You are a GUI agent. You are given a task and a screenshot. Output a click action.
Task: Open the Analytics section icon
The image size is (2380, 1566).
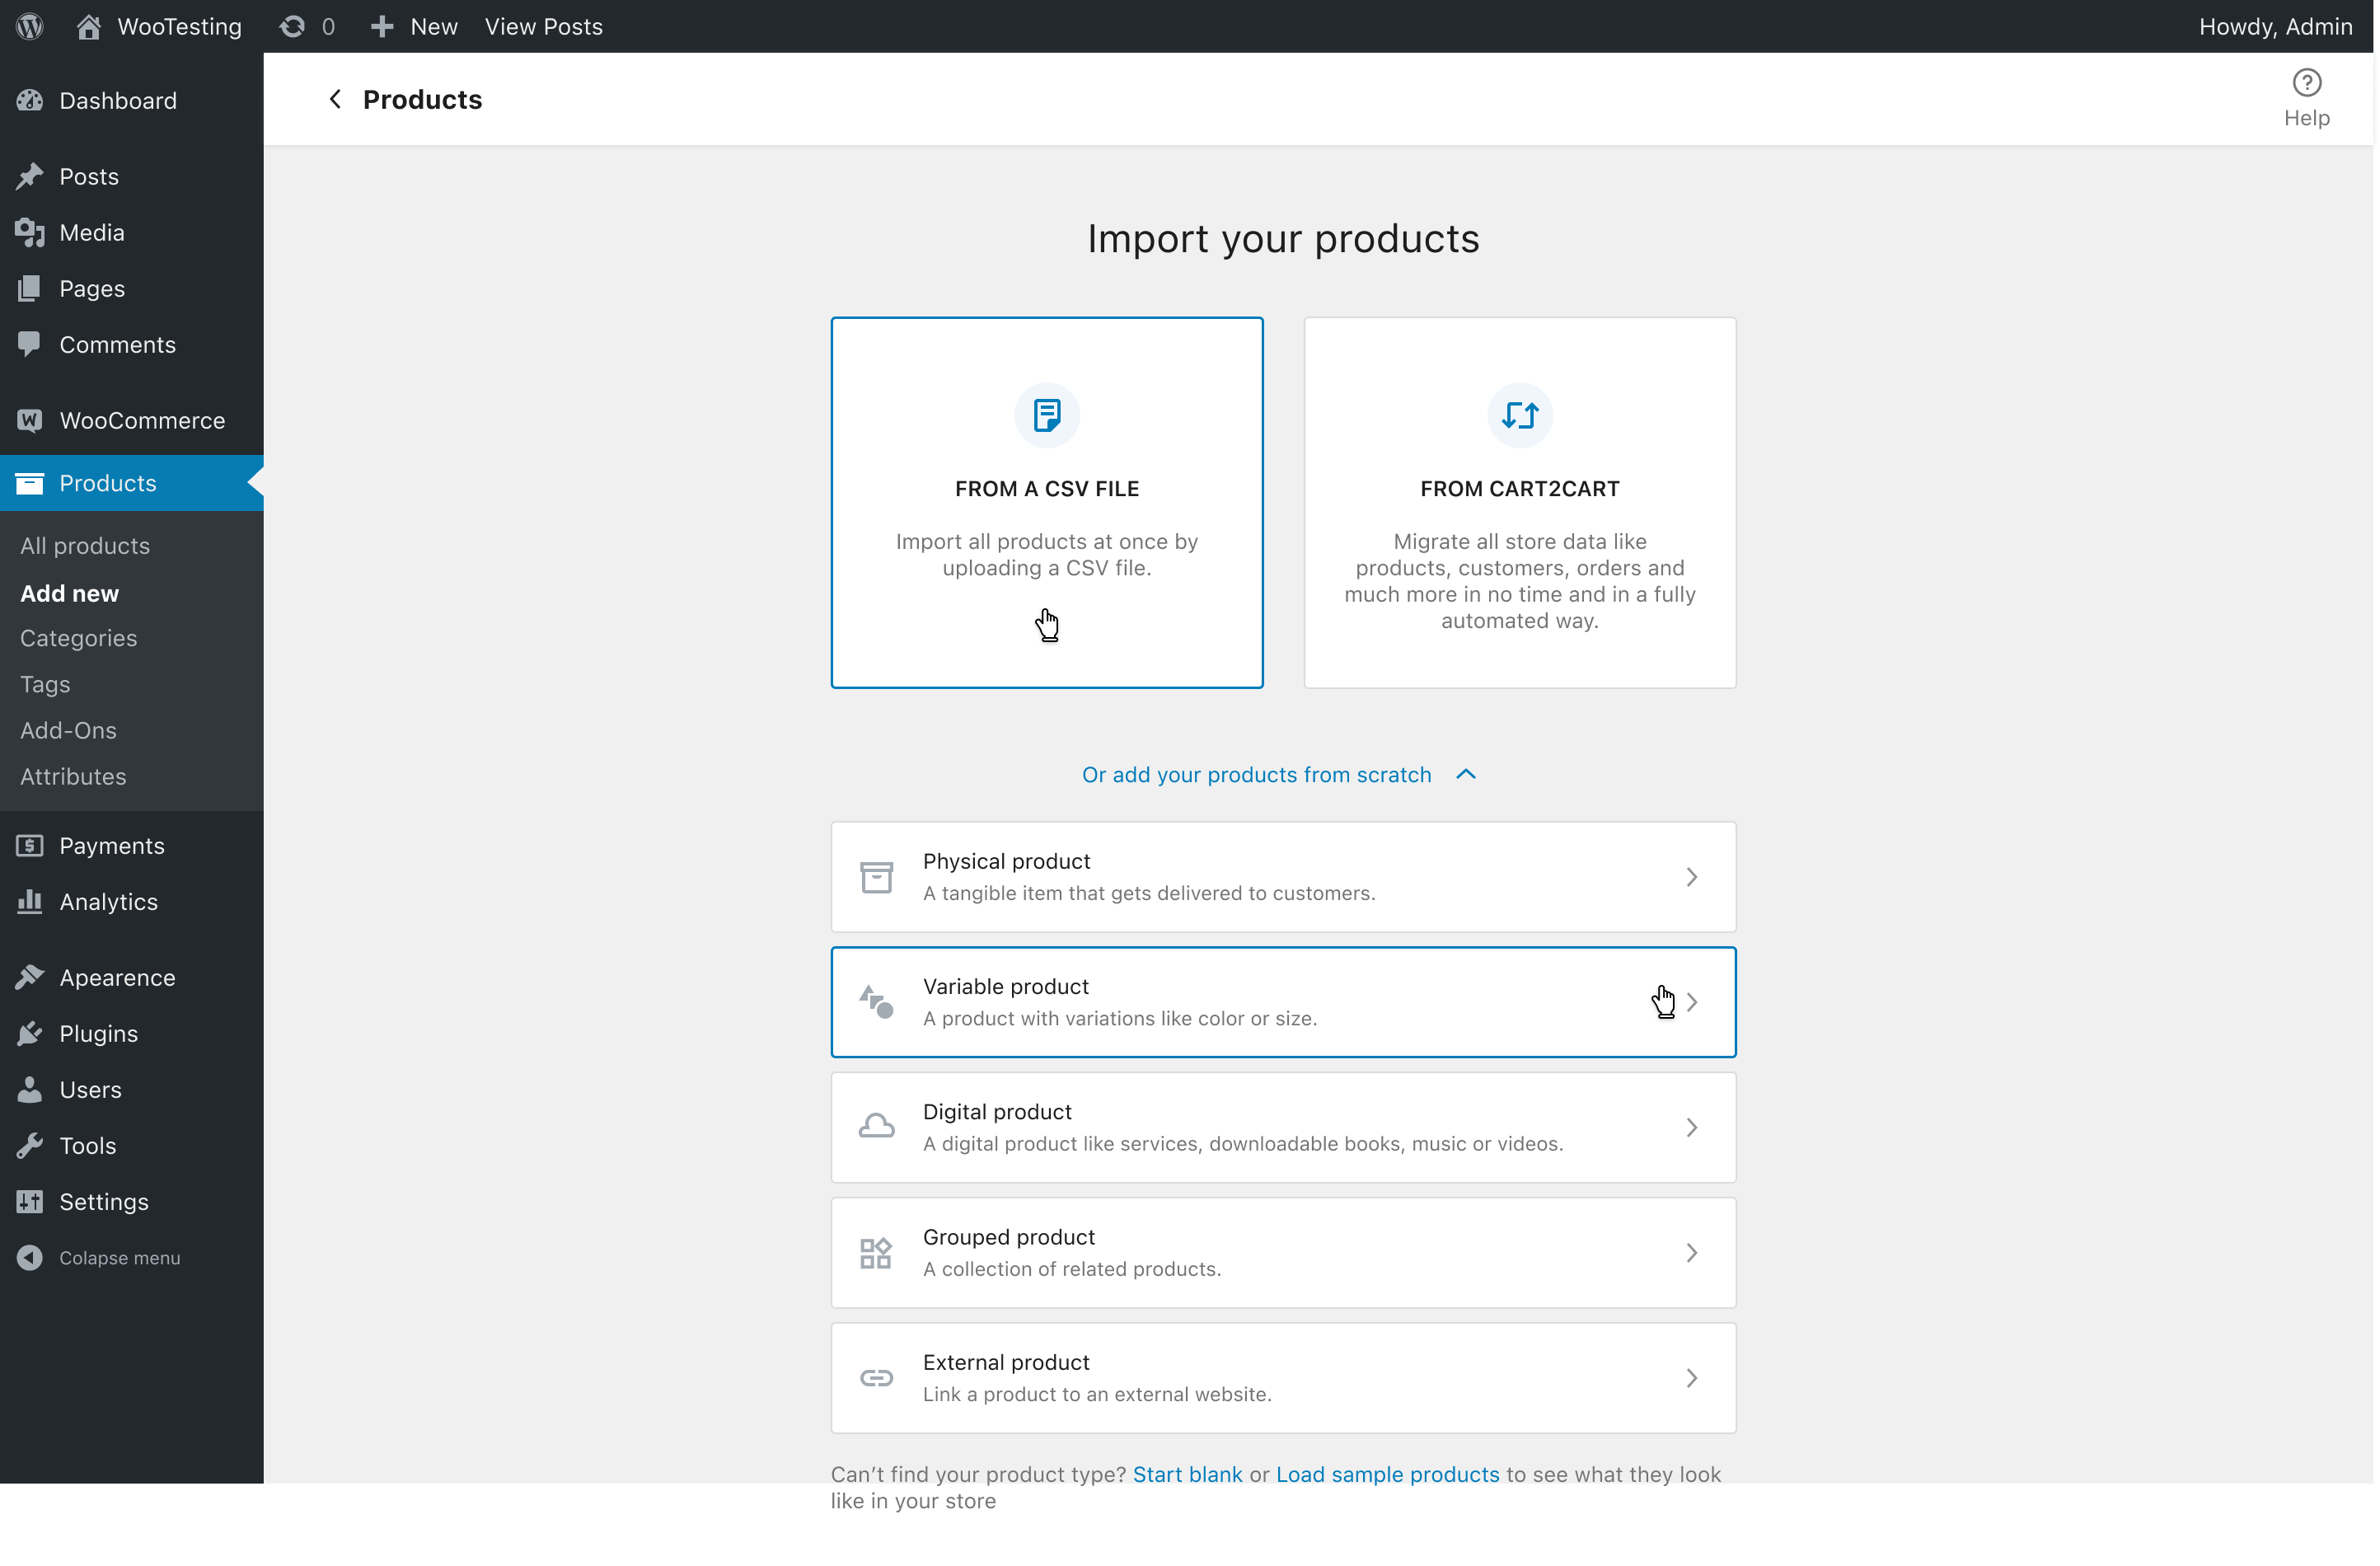click(x=29, y=901)
